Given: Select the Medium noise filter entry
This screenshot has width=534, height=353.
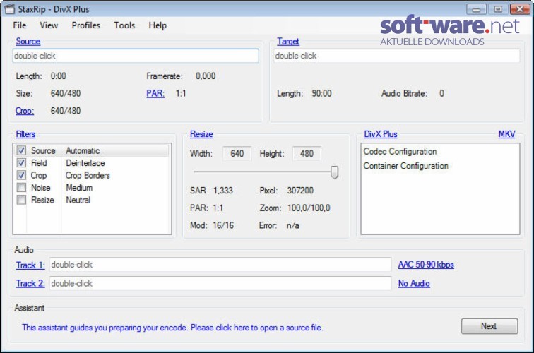Looking at the screenshot, I should 79,188.
